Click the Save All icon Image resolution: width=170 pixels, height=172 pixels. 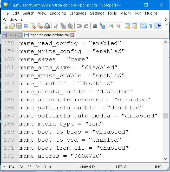click(26, 26)
